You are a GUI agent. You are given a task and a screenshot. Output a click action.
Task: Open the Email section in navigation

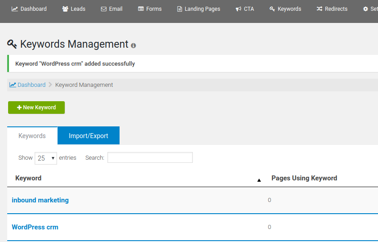point(111,9)
